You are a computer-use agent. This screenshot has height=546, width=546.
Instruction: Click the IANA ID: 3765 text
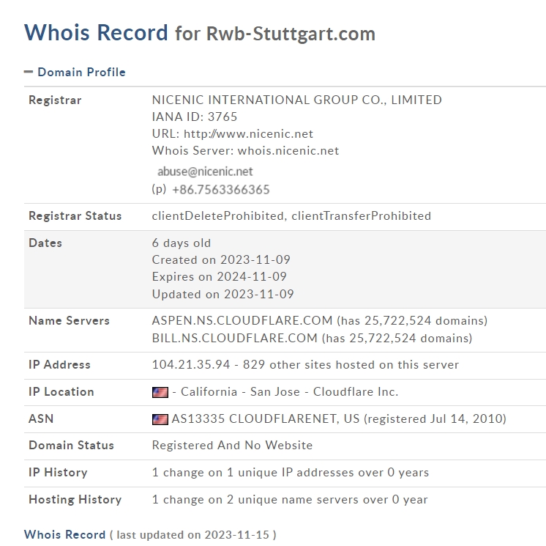point(195,117)
